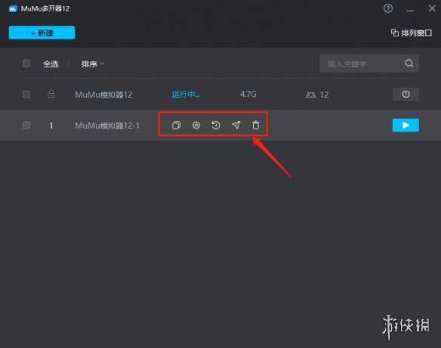The width and height of the screenshot is (441, 348).
Task: Select the MuMu模拟器12-1 row name
Action: pyautogui.click(x=107, y=126)
